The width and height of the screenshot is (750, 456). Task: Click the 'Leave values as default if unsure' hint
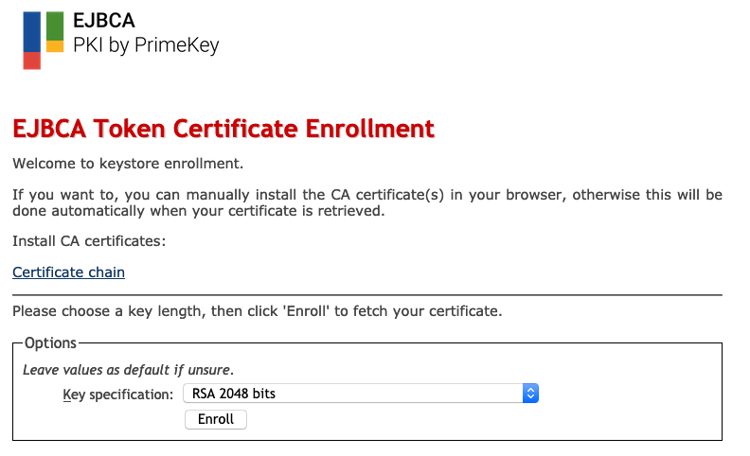tap(128, 369)
